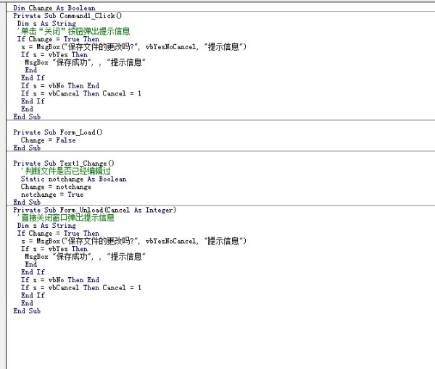
Task: Click the 'Private Sub Form_Load()' line
Action: tap(58, 132)
